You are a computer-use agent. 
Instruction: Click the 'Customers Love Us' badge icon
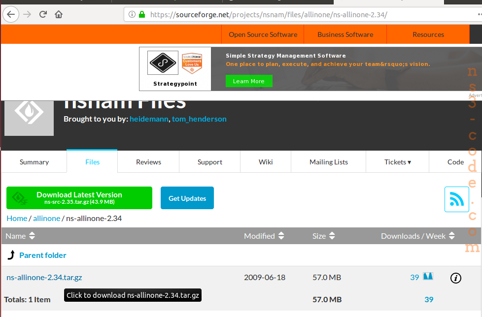pyautogui.click(x=192, y=63)
